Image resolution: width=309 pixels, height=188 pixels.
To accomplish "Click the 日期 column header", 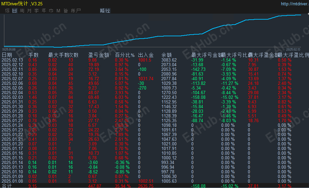I will pos(7,55).
